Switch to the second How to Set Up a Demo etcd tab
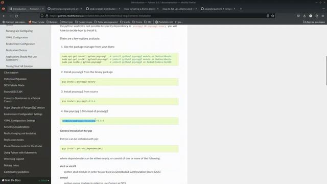This screenshot has height=184, width=327. coord(179,9)
